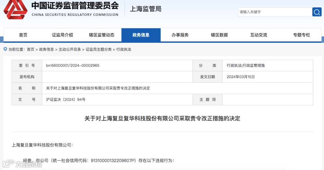The image size is (324, 170).
Task: Go to 行政执法 in the breadcrumb
Action: (124, 49)
